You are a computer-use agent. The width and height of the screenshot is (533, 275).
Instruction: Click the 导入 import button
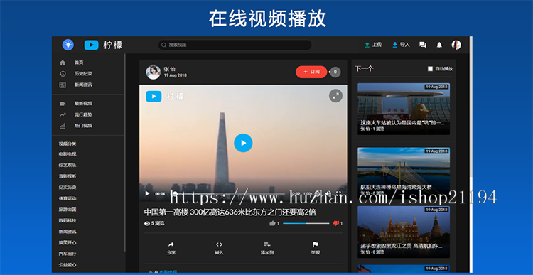point(401,45)
